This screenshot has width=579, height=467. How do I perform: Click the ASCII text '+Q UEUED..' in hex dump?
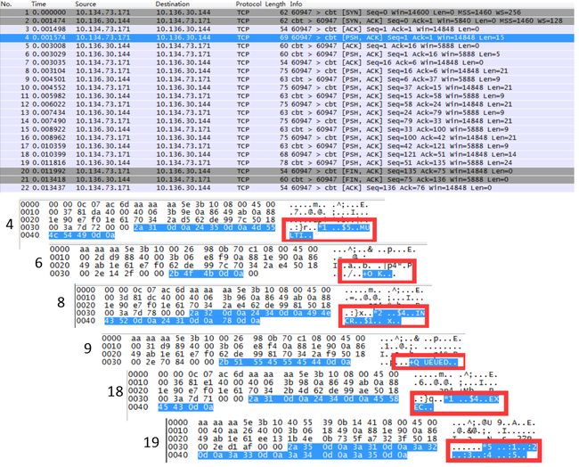pyautogui.click(x=433, y=362)
